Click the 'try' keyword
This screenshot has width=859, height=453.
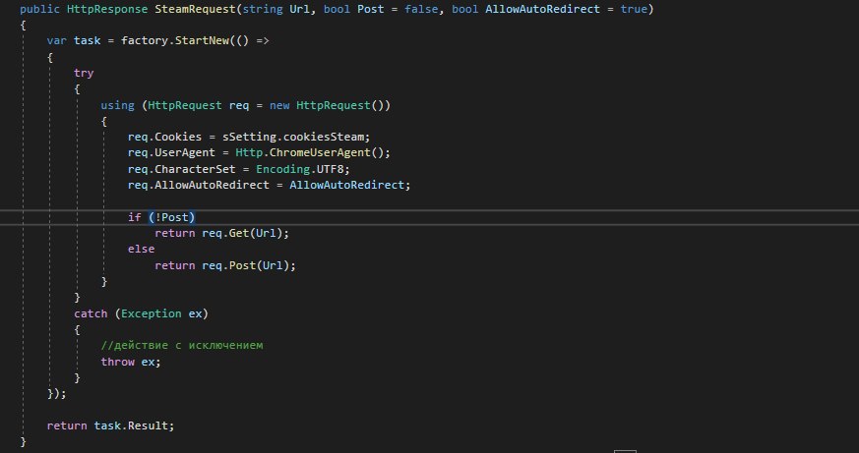point(84,74)
